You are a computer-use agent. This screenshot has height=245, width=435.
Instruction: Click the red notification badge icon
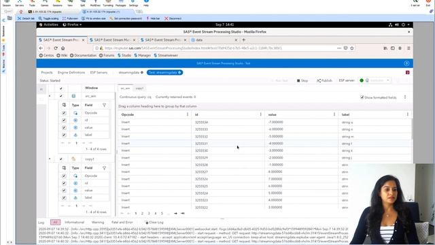[x=408, y=73]
